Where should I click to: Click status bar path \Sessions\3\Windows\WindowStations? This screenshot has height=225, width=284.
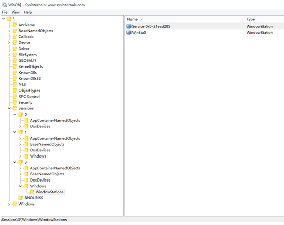coord(34,220)
